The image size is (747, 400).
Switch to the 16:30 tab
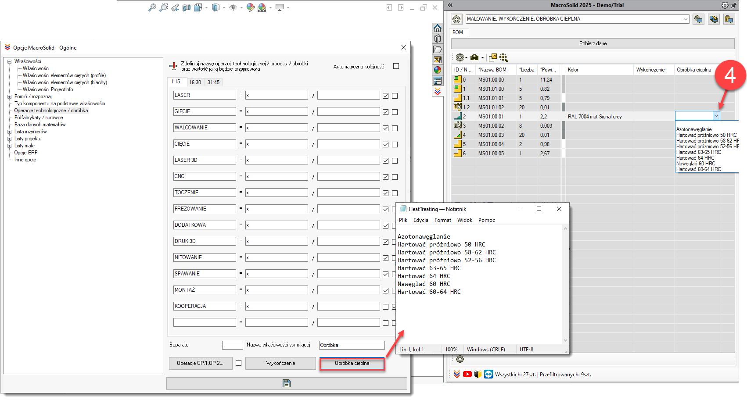195,82
